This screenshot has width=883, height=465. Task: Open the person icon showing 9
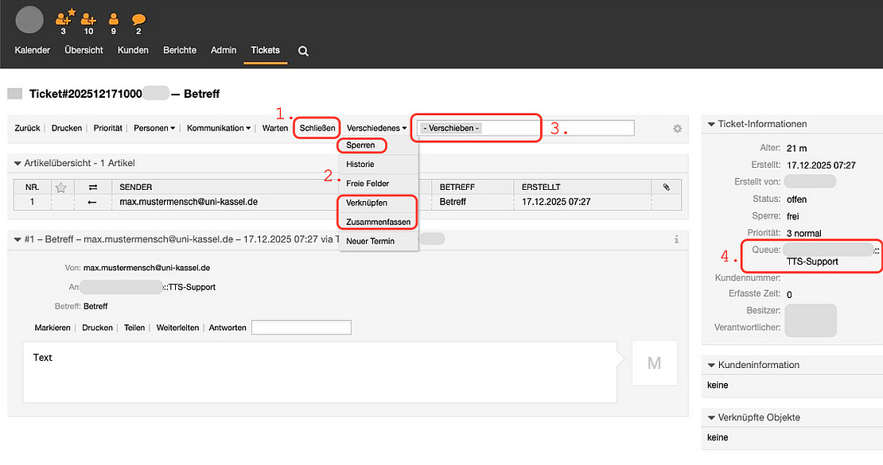point(114,18)
